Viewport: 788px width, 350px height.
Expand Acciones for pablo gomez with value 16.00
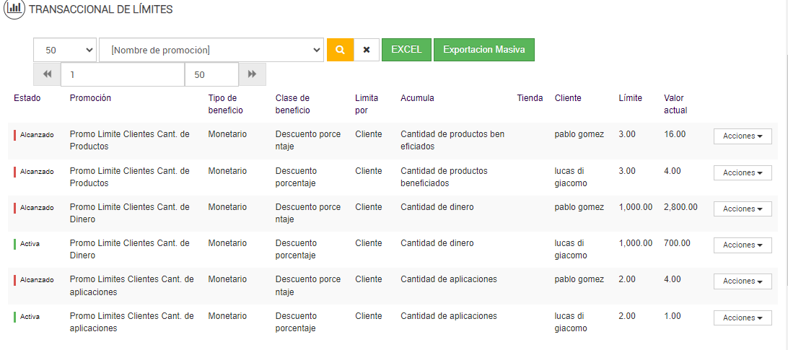[x=743, y=136]
